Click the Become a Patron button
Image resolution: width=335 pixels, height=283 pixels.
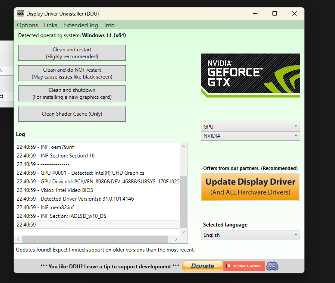click(244, 266)
